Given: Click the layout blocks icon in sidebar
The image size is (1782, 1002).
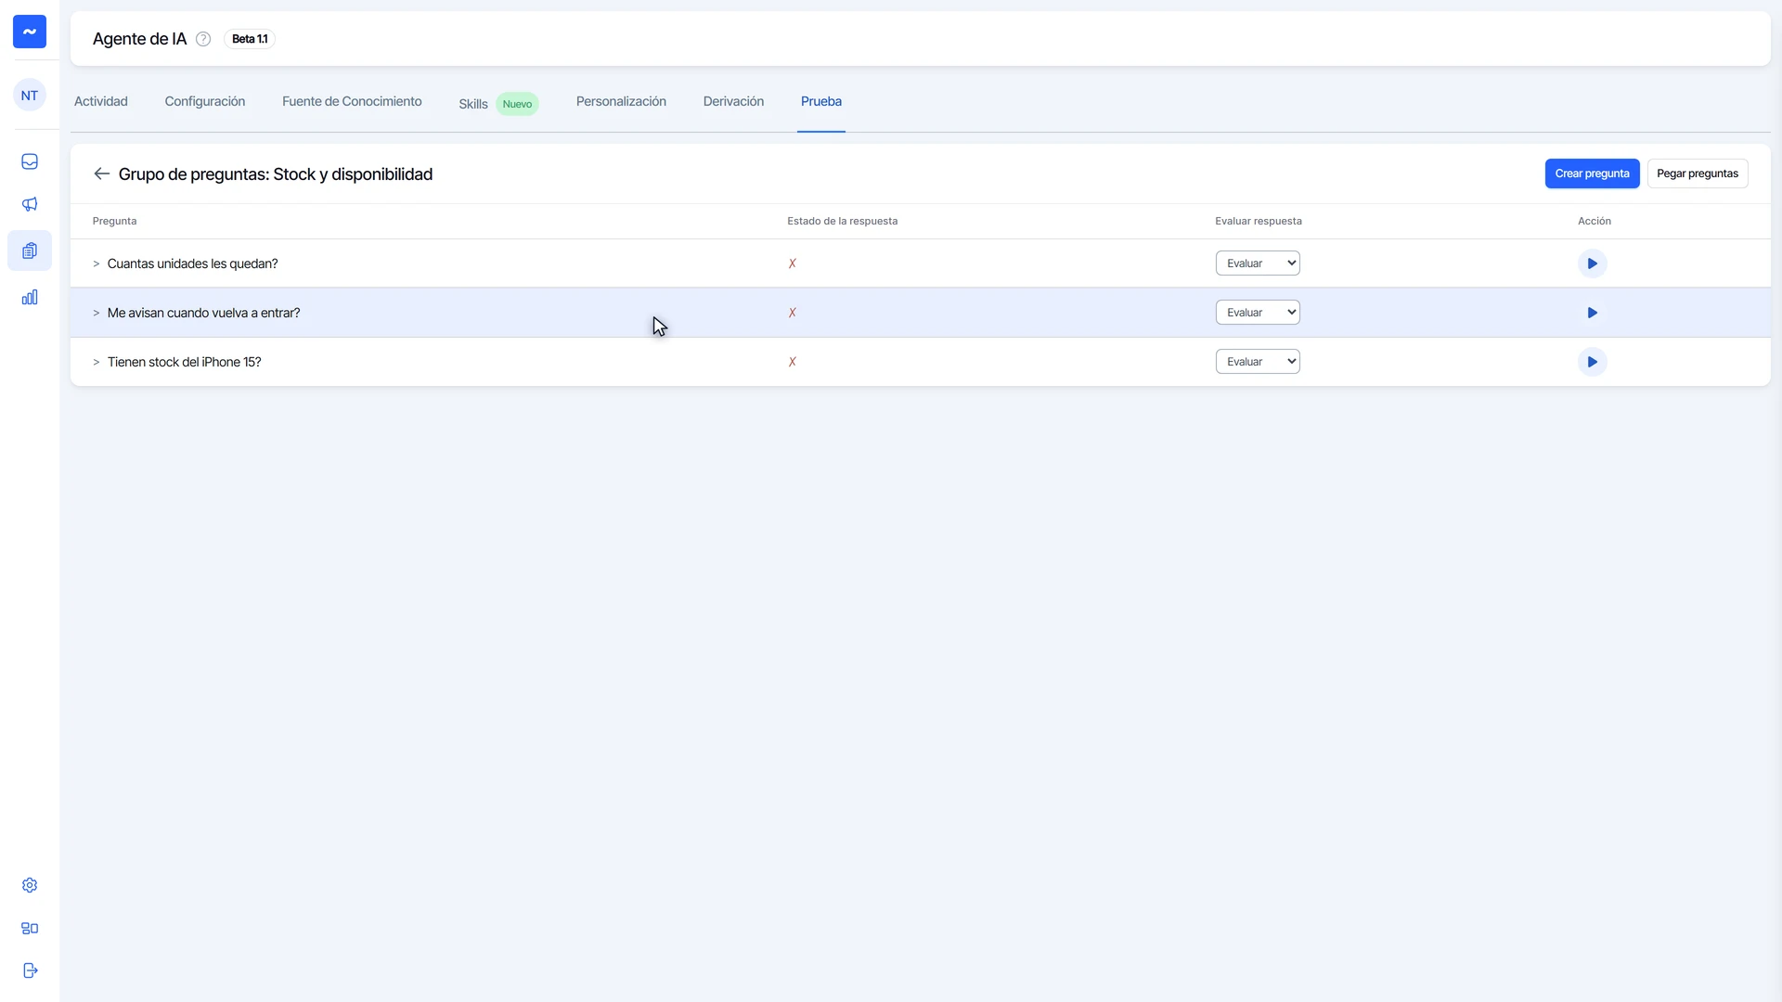Looking at the screenshot, I should [x=30, y=928].
